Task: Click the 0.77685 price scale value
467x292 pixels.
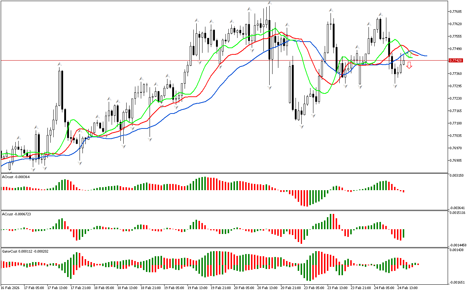Action: [x=456, y=11]
